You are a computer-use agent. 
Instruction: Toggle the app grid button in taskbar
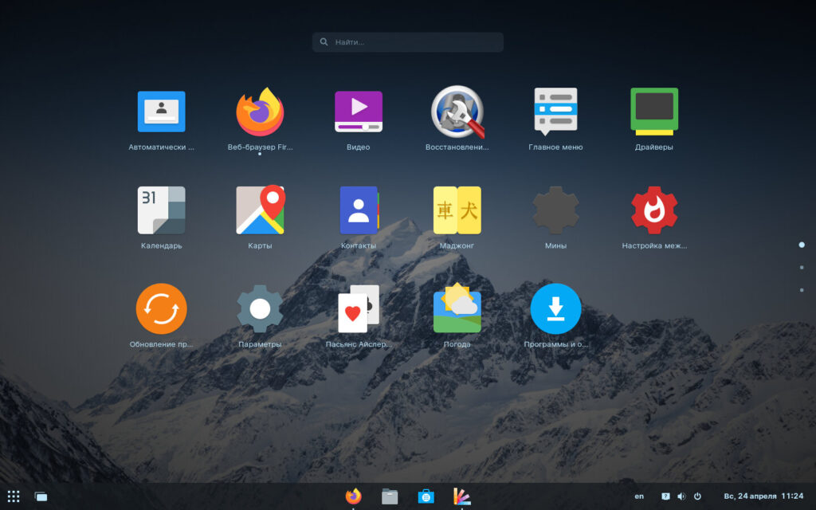[14, 496]
